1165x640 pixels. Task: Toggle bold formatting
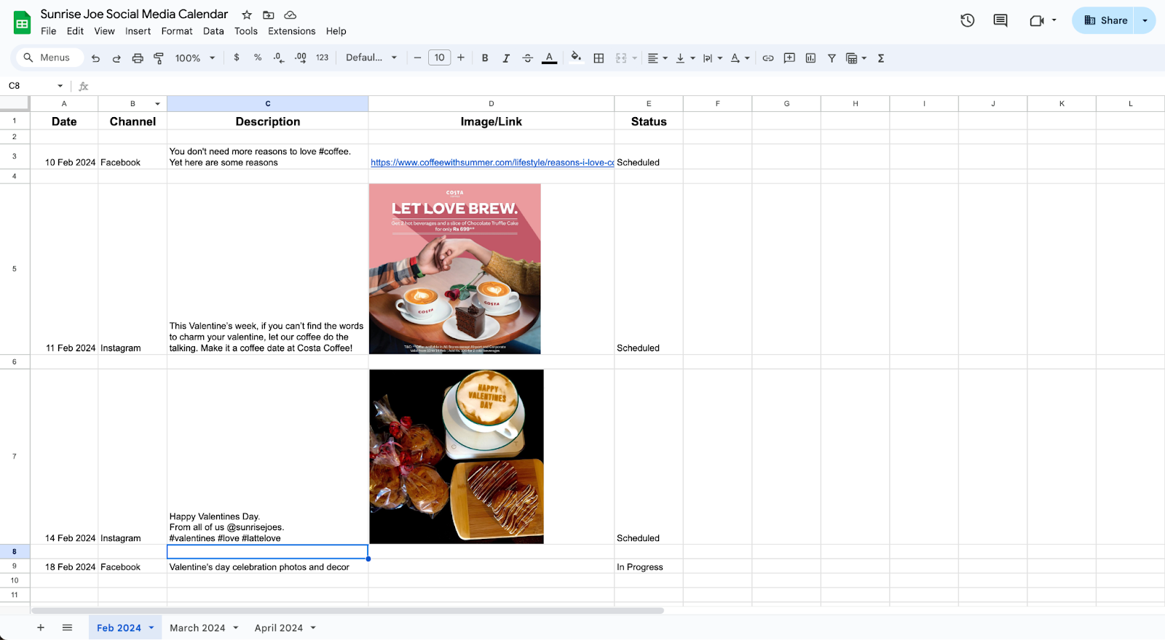(485, 58)
